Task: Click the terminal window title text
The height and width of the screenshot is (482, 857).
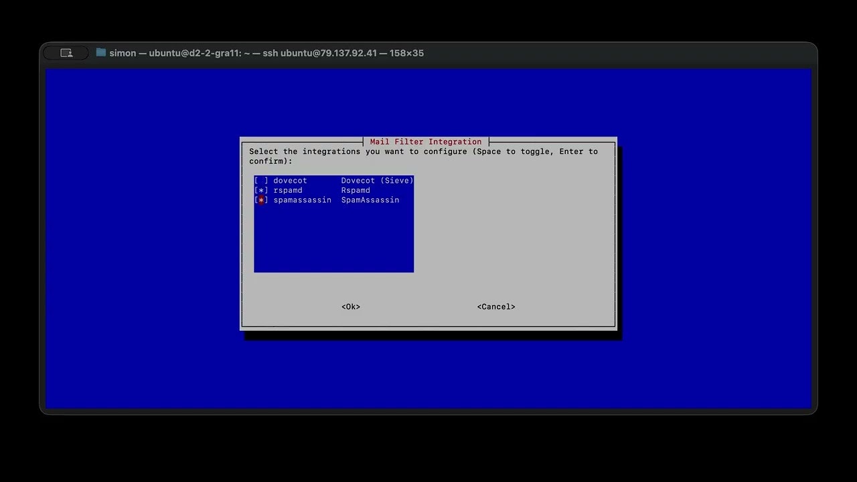Action: (266, 53)
